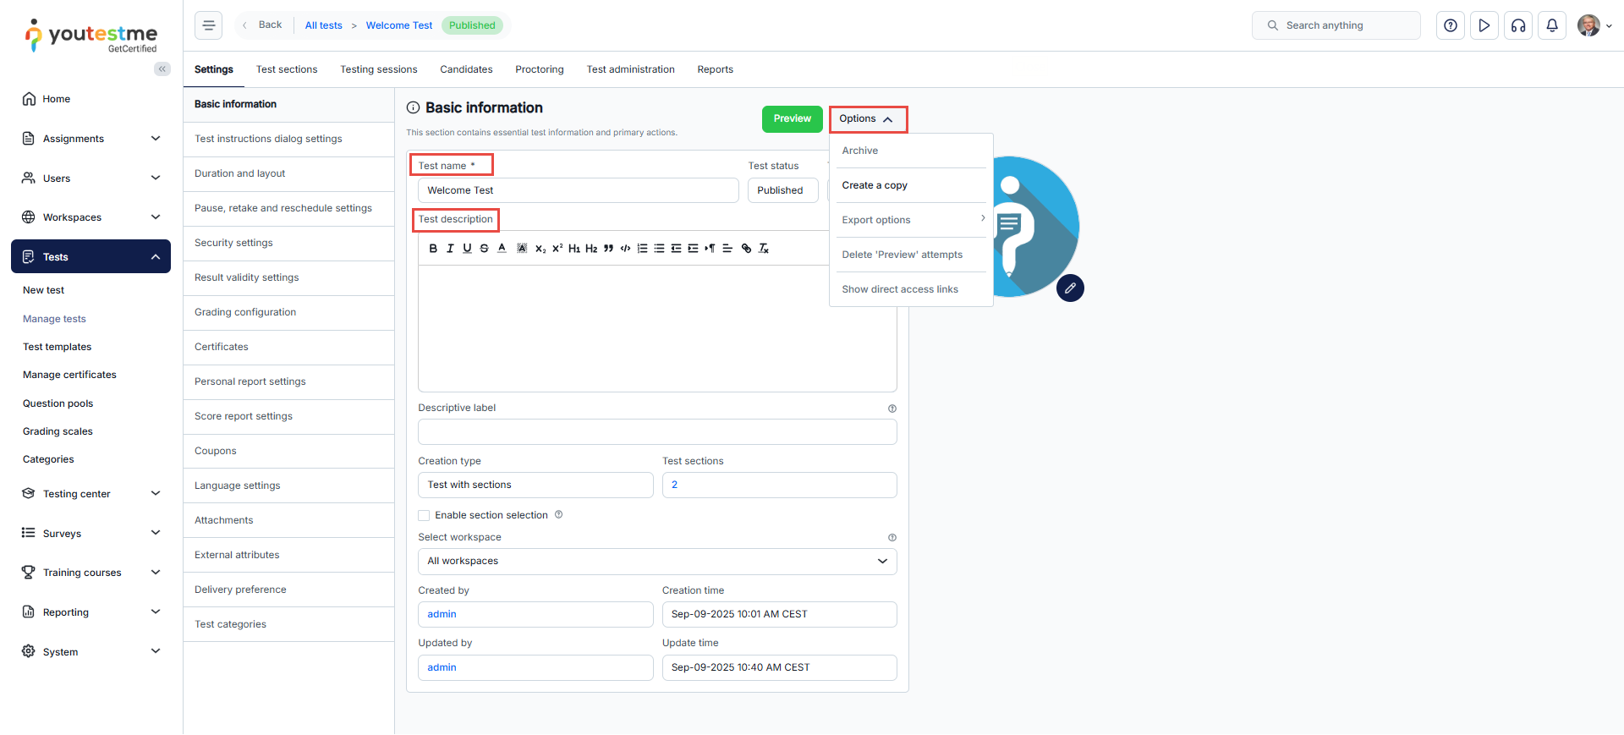Insert a blockquote in the description
The width and height of the screenshot is (1624, 735).
608,249
